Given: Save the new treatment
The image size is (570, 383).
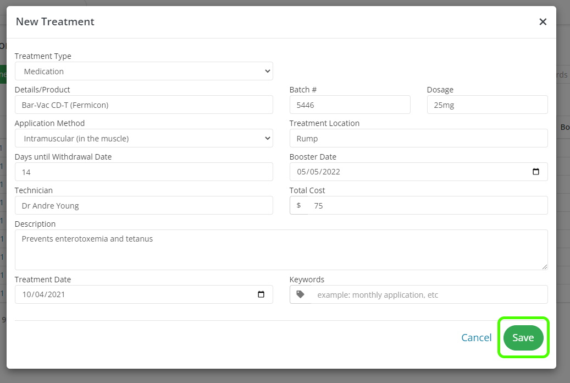Looking at the screenshot, I should click(x=523, y=338).
